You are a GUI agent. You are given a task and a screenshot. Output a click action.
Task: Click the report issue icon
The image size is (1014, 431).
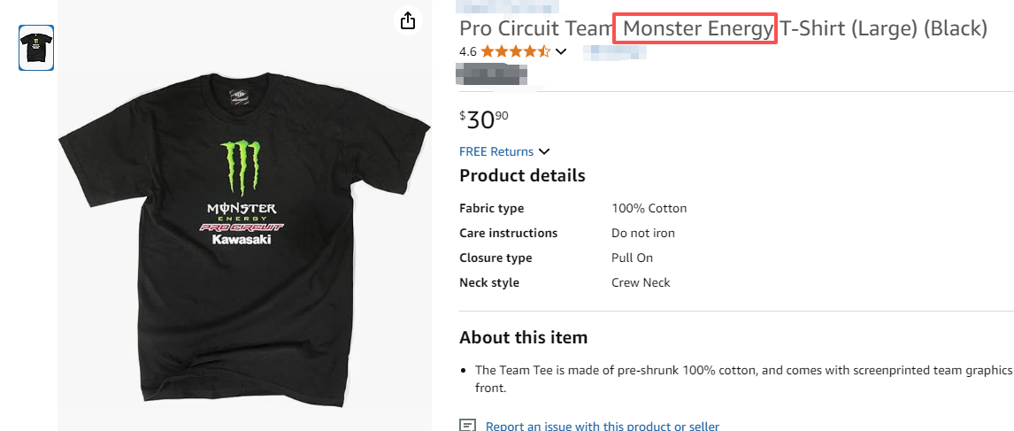[x=468, y=427]
